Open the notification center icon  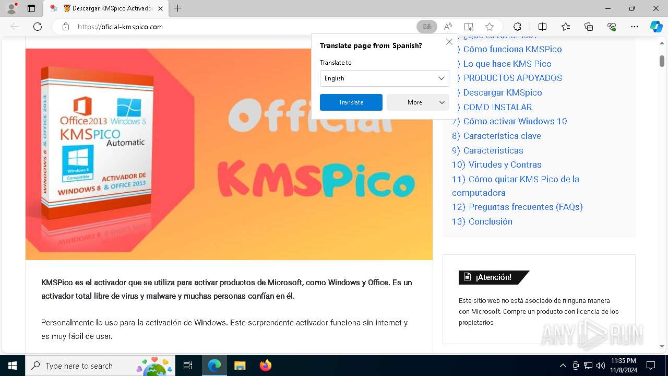(651, 366)
